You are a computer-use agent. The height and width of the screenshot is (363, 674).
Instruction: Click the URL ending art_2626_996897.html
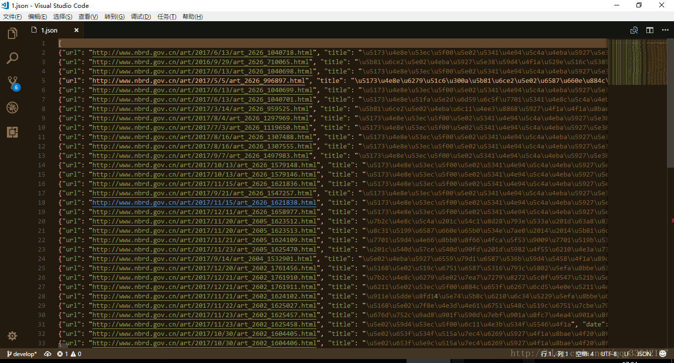click(x=198, y=80)
